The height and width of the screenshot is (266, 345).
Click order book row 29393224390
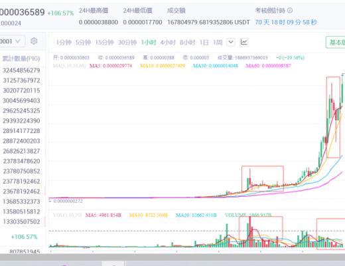21,121
